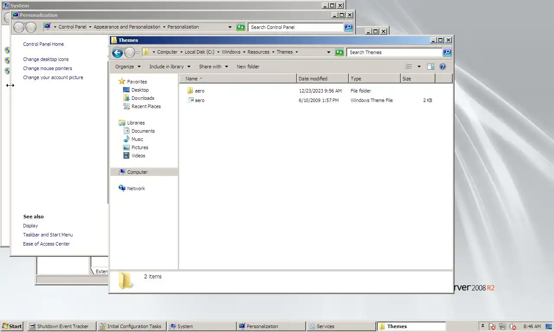Image resolution: width=554 pixels, height=332 pixels.
Task: Sort by Type column header
Action: pyautogui.click(x=374, y=79)
